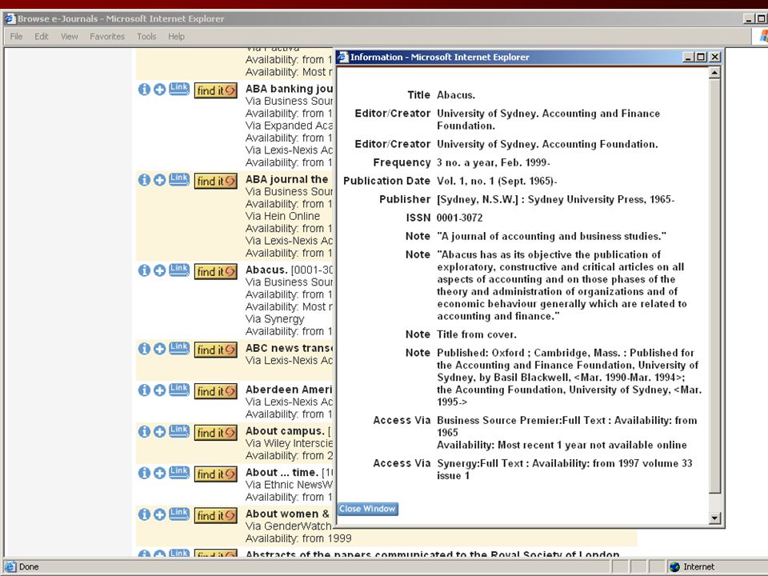Show info for Aberdeen American row

(144, 390)
